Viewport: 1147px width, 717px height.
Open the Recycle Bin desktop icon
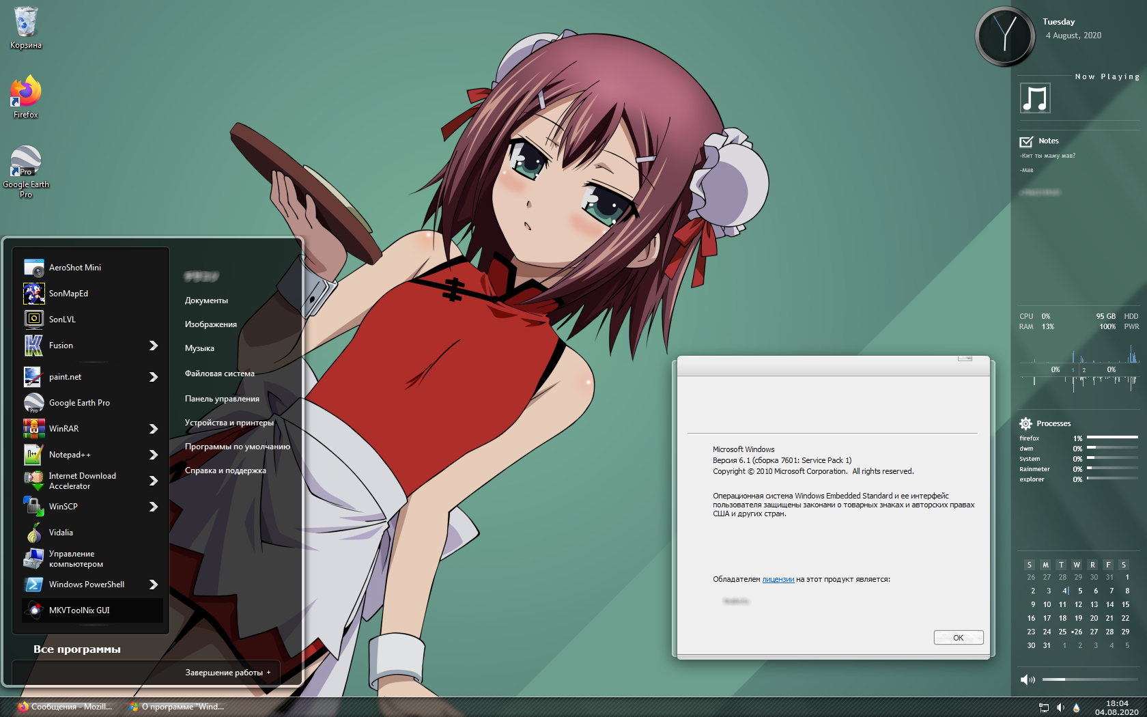26,28
